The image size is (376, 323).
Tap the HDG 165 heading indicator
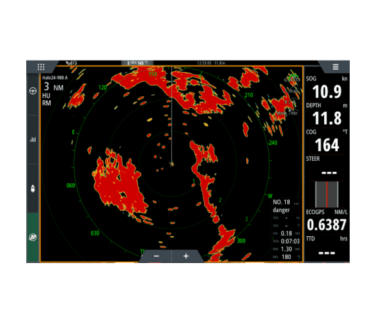(137, 63)
